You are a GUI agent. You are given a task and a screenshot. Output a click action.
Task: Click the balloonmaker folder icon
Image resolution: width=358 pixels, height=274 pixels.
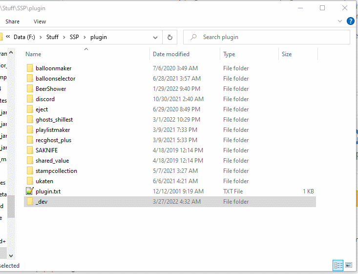pyautogui.click(x=30, y=68)
